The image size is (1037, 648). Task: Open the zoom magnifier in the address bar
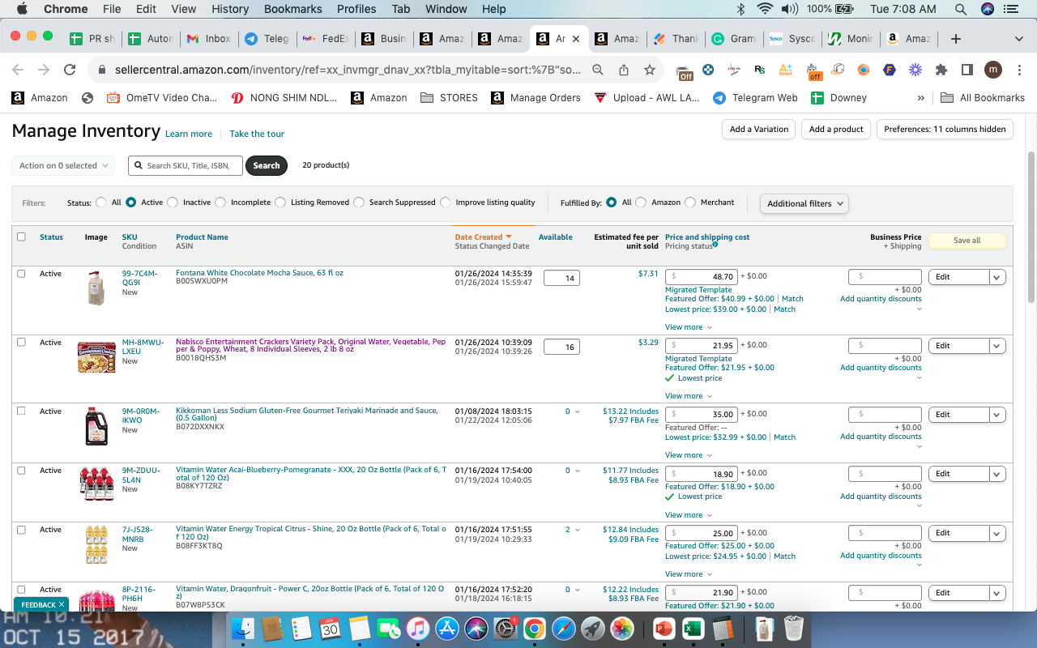598,70
